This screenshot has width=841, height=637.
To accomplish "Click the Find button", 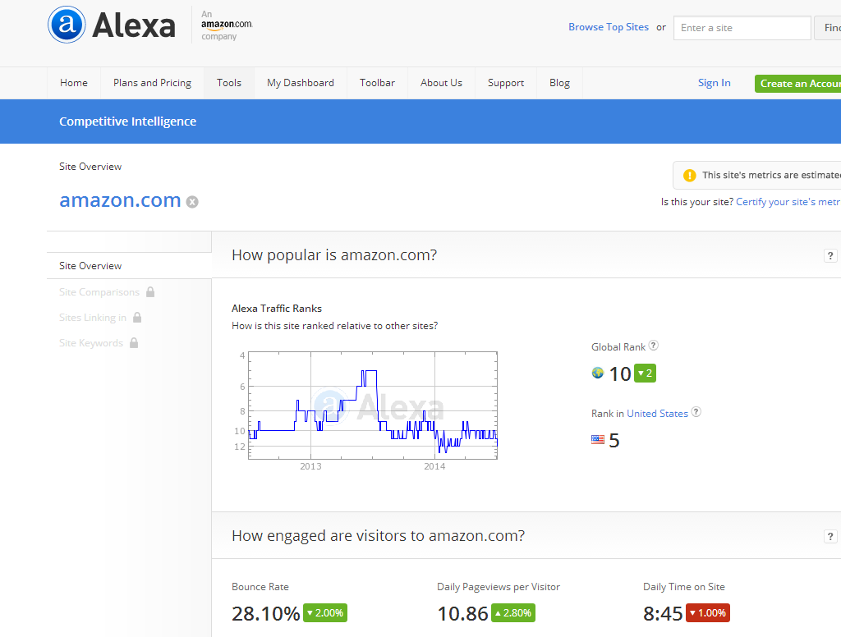I will [x=828, y=28].
